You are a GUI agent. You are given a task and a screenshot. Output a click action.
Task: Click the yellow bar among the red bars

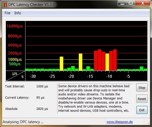(107, 62)
